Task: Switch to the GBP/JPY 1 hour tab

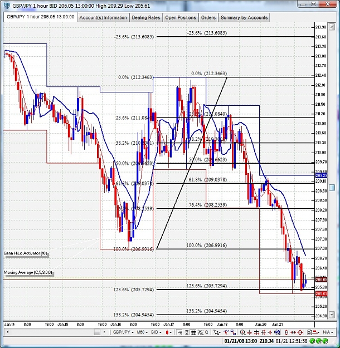Action: point(41,17)
